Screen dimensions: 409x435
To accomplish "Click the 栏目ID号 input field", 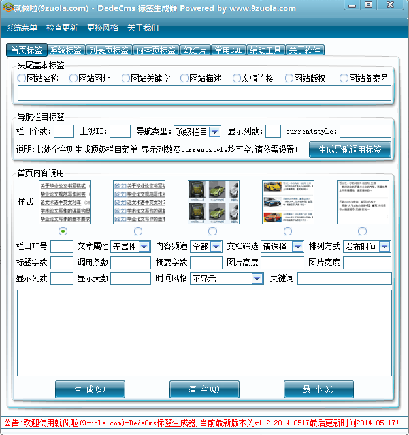I will pos(61,247).
